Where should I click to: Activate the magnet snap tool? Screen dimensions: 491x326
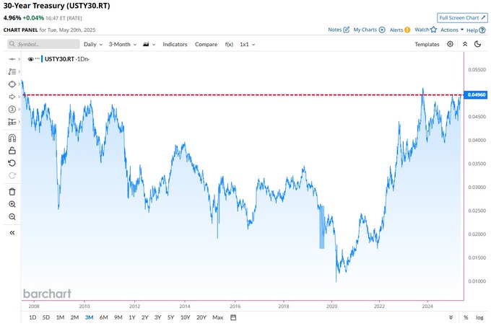pos(12,138)
